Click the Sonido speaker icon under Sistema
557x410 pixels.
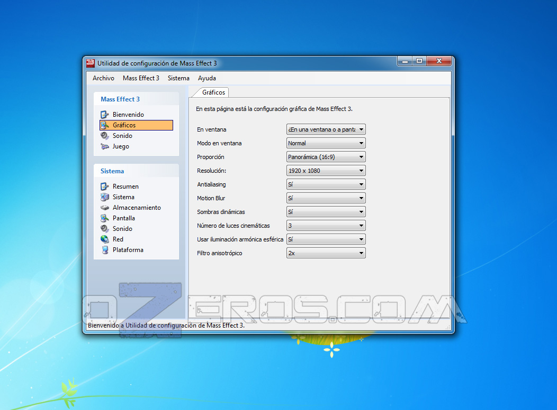(104, 229)
